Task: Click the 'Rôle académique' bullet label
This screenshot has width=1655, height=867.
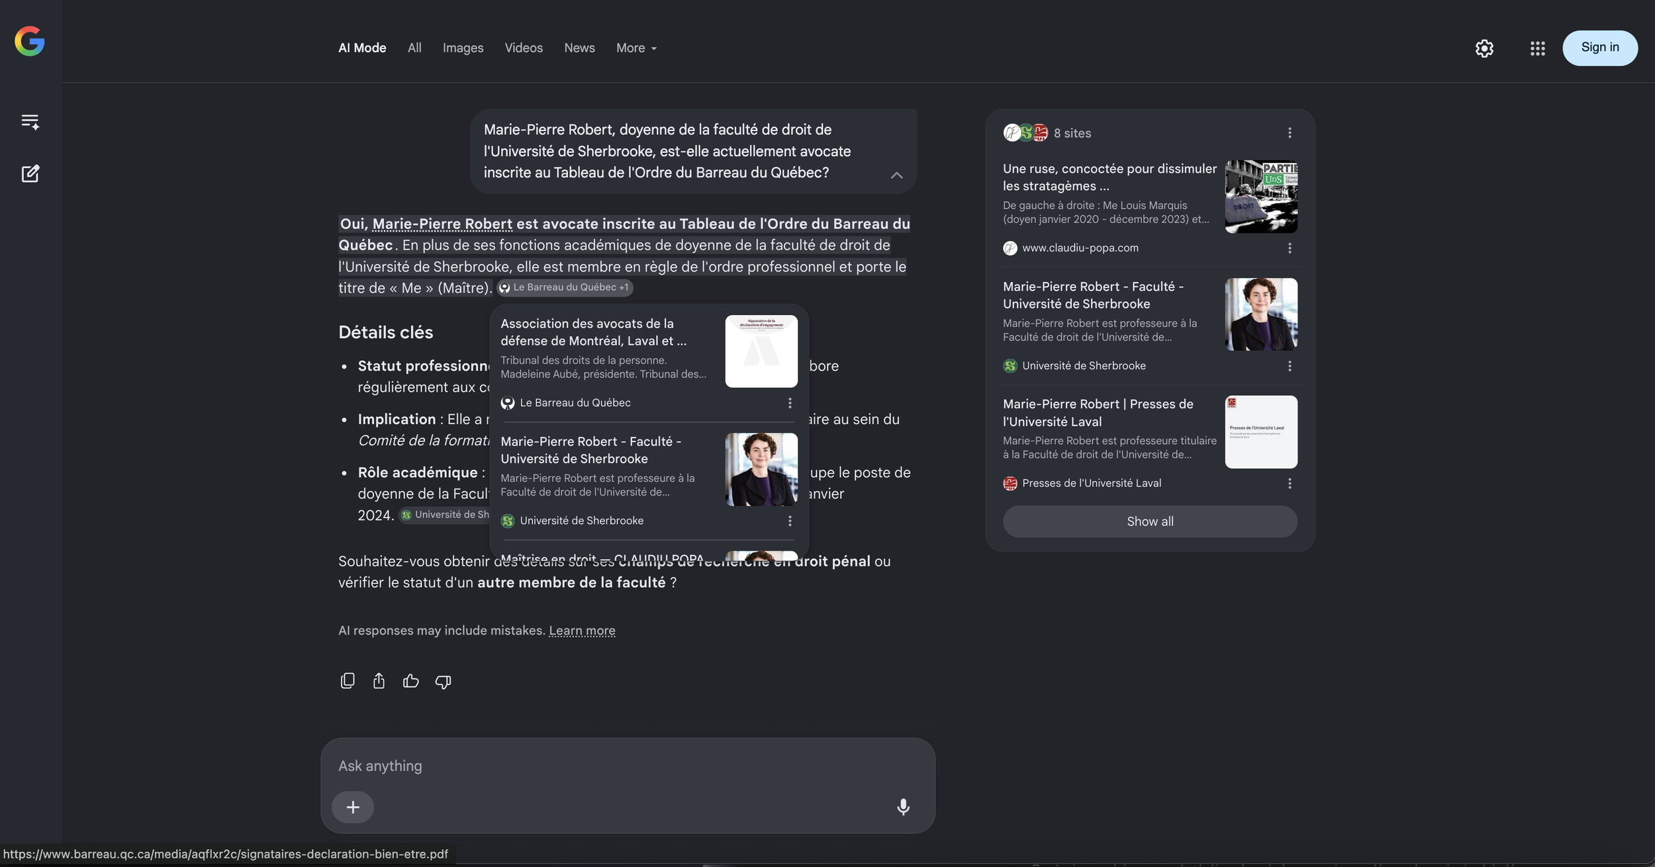Action: click(418, 473)
